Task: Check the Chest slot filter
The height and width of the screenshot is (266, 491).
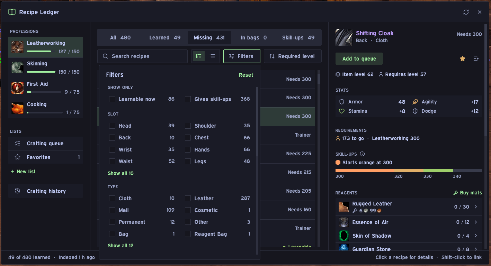Action: coord(188,138)
